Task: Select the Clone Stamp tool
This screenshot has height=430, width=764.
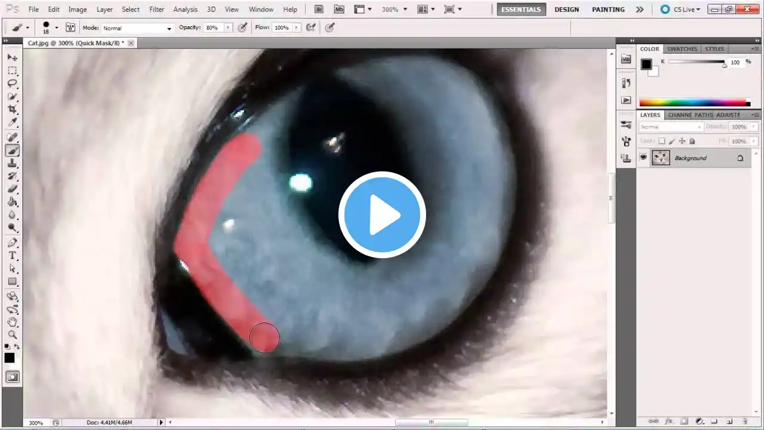Action: (12, 164)
